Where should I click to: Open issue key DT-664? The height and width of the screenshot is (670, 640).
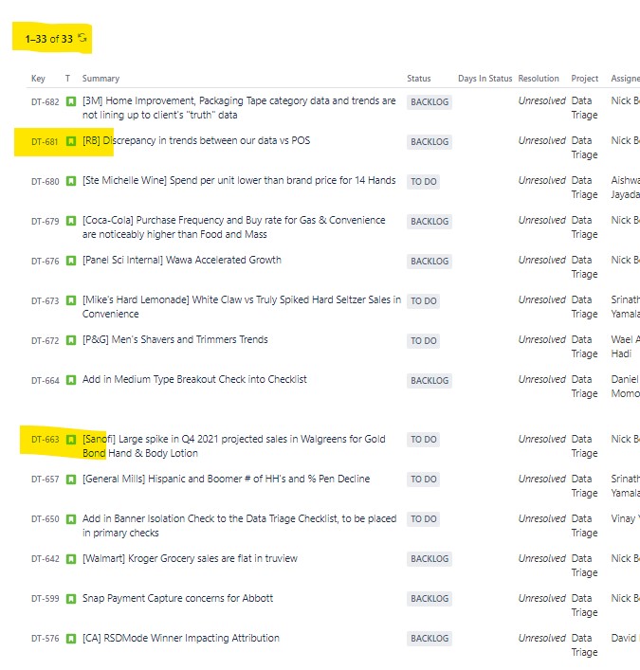click(46, 381)
